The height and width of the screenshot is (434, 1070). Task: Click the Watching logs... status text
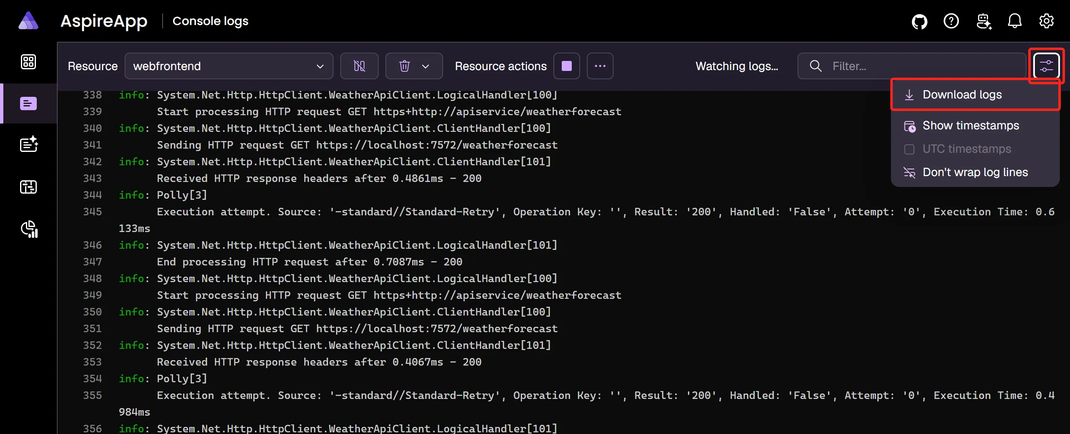736,66
